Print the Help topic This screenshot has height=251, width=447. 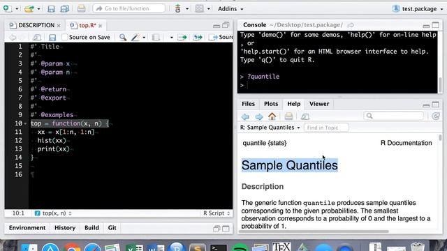[x=288, y=116]
